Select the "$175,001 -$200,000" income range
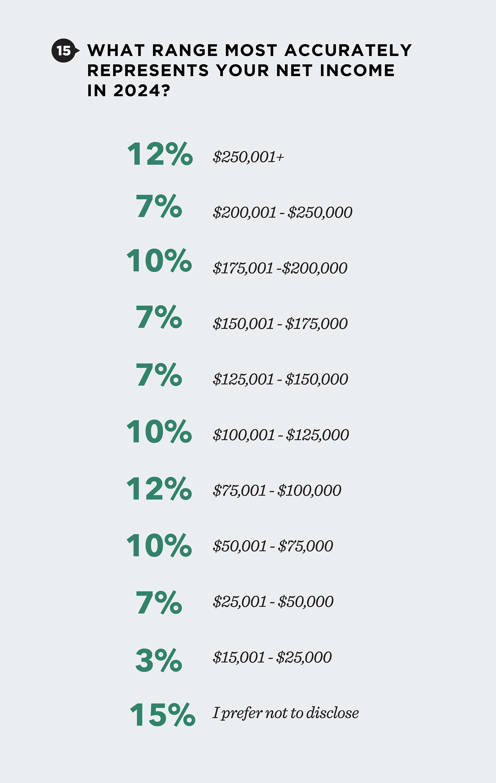The height and width of the screenshot is (783, 496). coord(280,268)
